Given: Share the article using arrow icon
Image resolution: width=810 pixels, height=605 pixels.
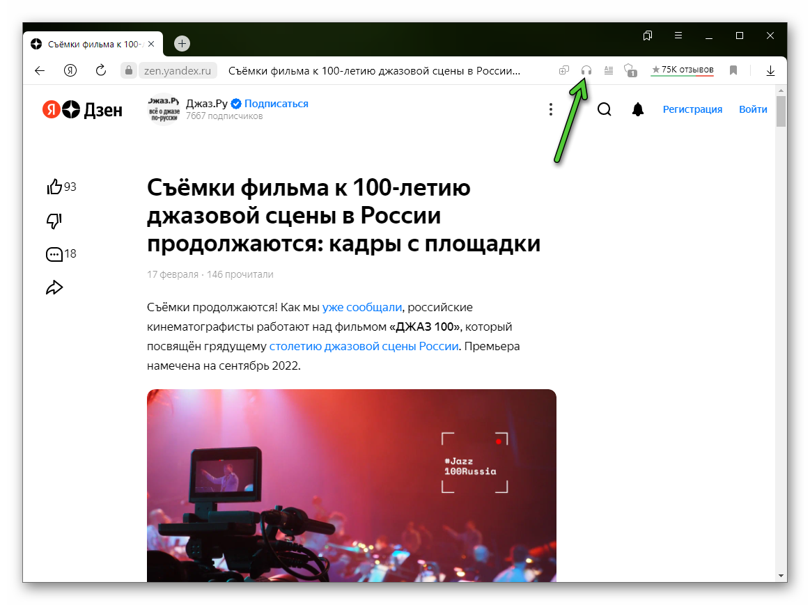Looking at the screenshot, I should pos(54,288).
